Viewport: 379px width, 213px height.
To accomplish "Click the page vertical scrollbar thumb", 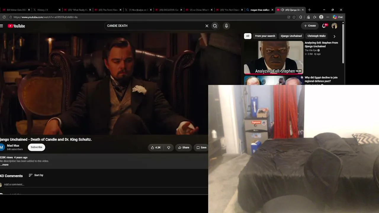I will pyautogui.click(x=343, y=44).
